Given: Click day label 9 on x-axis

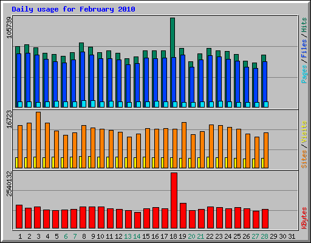Looking at the screenshot, I should 93,236.
